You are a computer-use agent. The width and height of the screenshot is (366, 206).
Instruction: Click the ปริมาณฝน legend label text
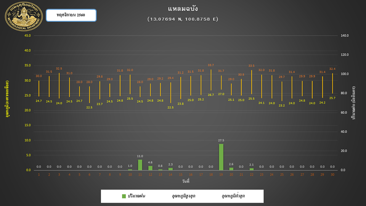tap(136, 196)
